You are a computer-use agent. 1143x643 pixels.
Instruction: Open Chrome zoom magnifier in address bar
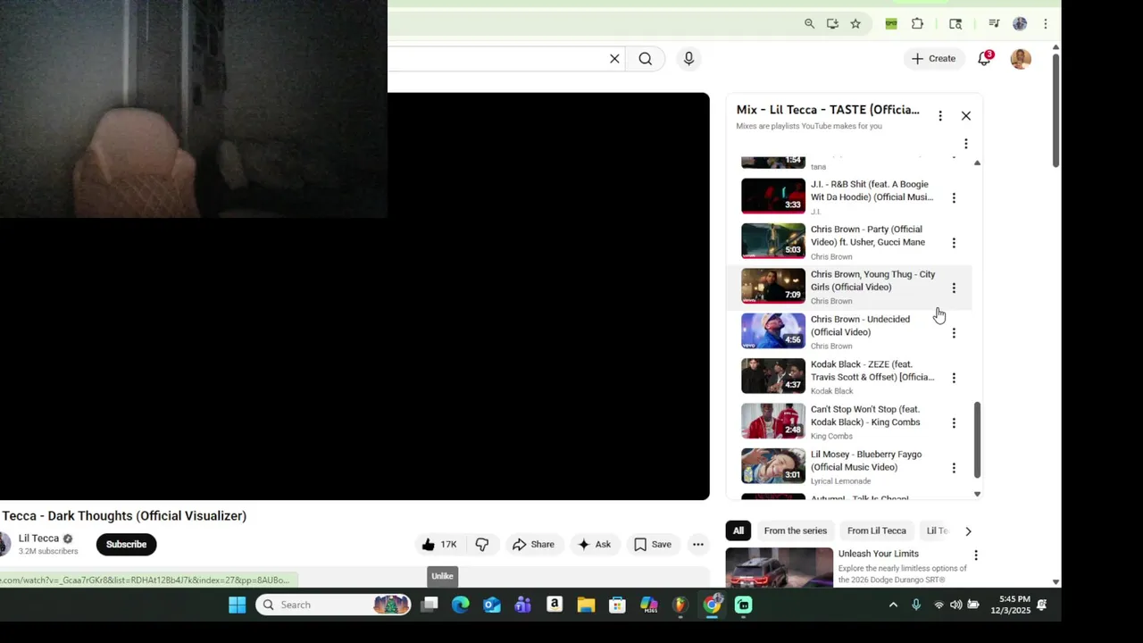(x=809, y=24)
